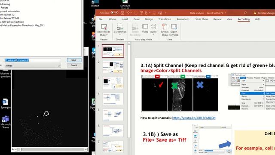This screenshot has height=155, width=275.
Task: Click Export to Video icon
Action: (174, 27)
